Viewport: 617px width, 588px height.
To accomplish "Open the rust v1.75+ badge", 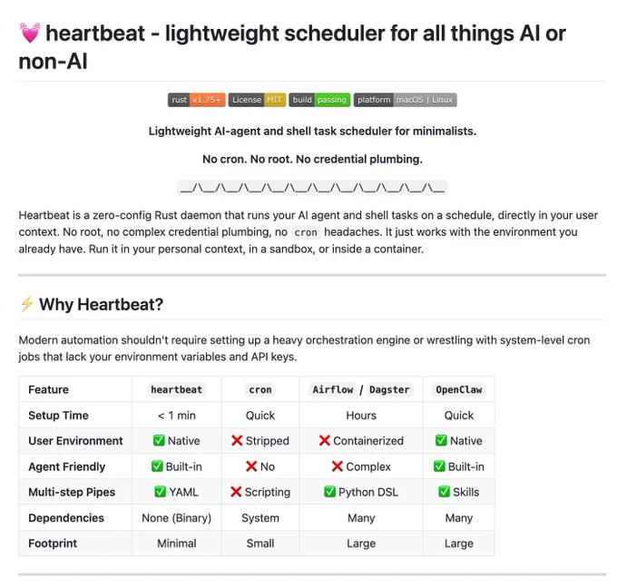I will pos(197,100).
